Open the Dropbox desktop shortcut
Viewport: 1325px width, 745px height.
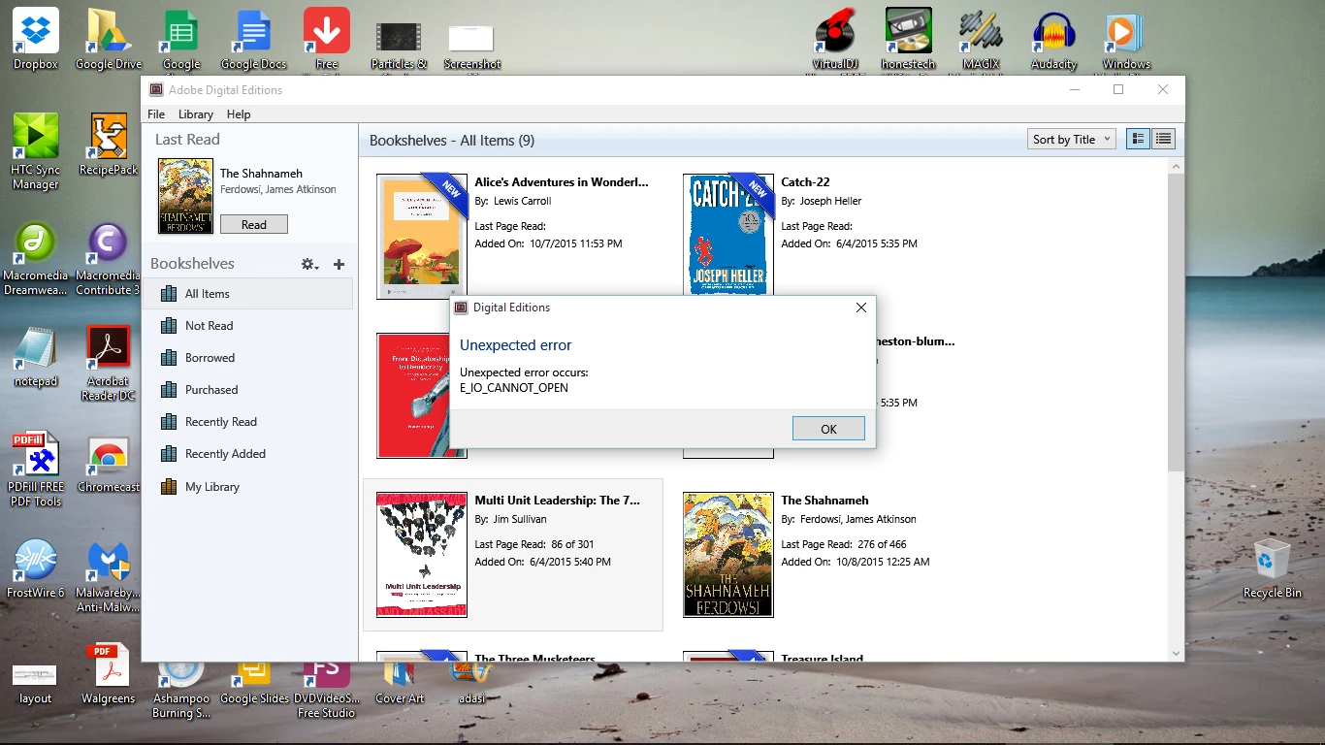(x=36, y=39)
